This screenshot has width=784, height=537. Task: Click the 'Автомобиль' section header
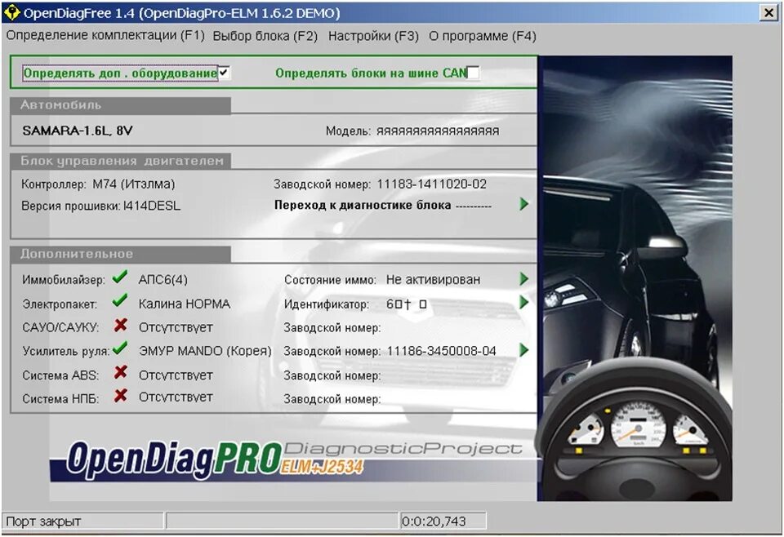pyautogui.click(x=121, y=105)
